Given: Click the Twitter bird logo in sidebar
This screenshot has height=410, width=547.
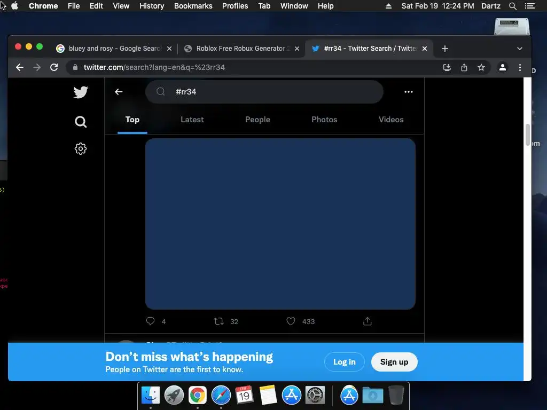Looking at the screenshot, I should (81, 92).
